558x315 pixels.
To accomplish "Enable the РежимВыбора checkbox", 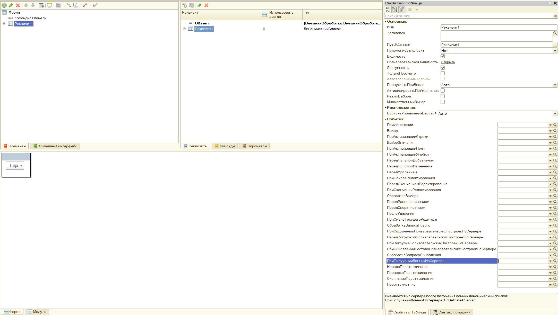I will pyautogui.click(x=443, y=96).
